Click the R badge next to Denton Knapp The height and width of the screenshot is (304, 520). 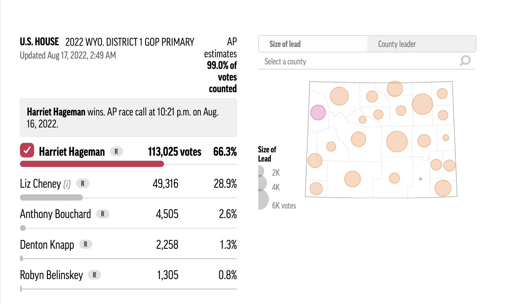(86, 244)
